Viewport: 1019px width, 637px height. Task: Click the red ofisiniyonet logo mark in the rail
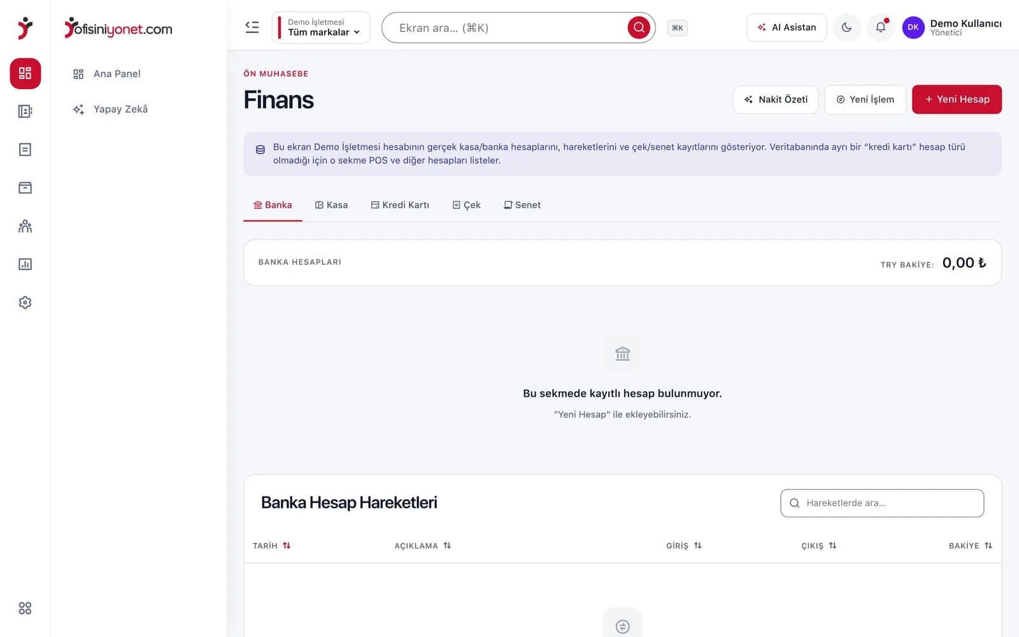25,28
